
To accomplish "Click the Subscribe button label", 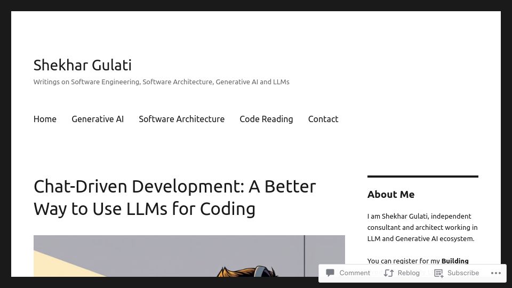I will point(463,273).
